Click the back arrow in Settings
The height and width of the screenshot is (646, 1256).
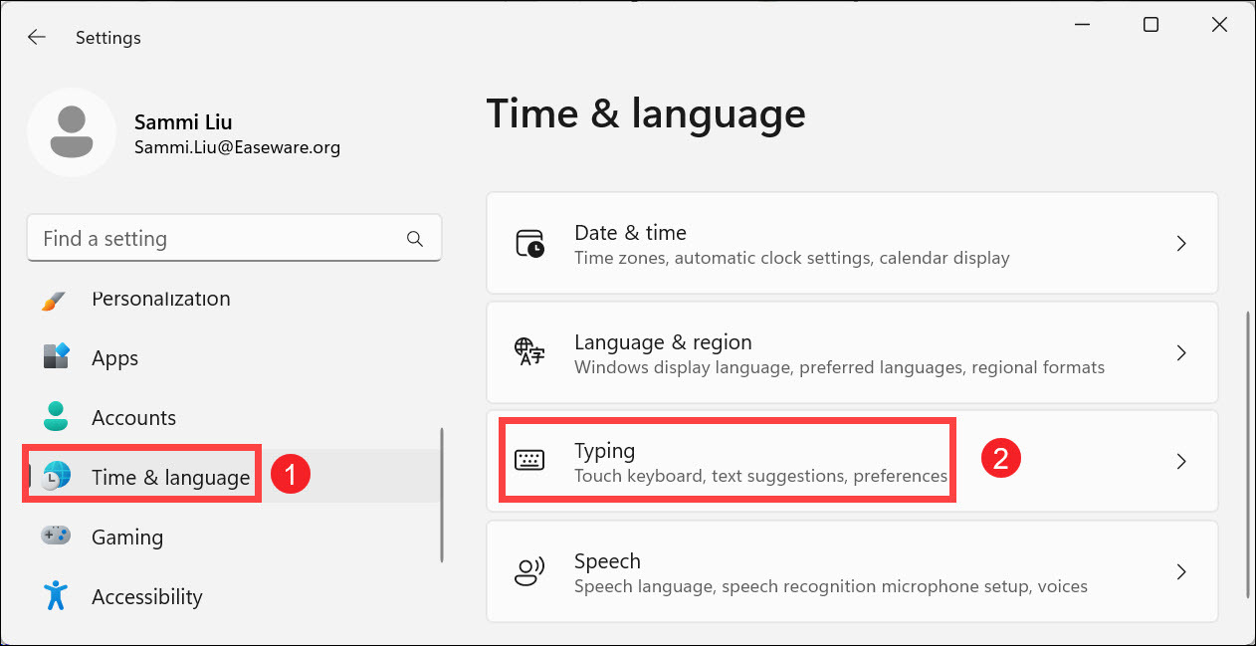tap(37, 38)
